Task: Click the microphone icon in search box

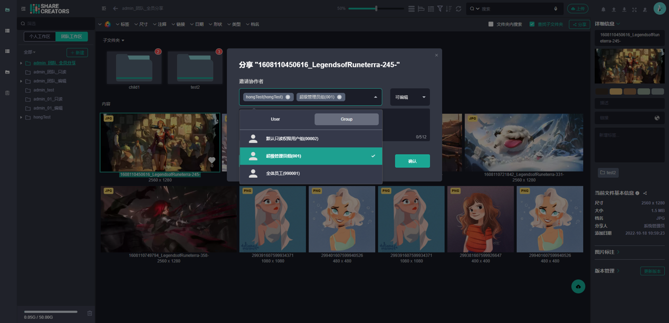Action: pos(556,9)
